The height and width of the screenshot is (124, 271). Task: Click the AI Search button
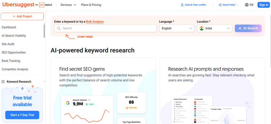248,28
